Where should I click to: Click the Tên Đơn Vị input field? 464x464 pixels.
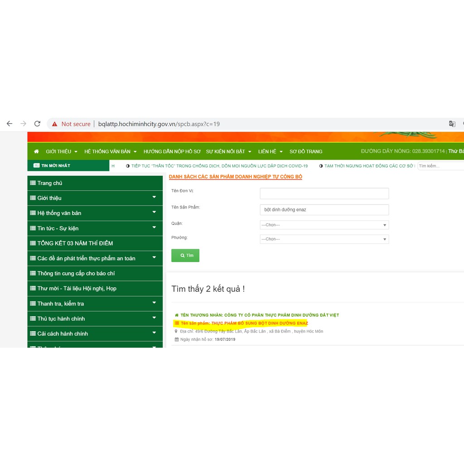(x=324, y=193)
